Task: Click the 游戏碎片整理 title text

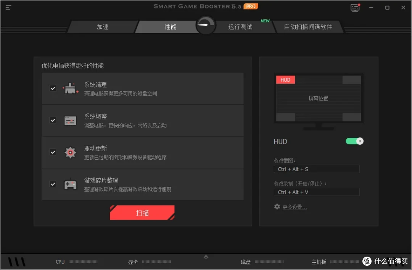Action: pos(101,181)
